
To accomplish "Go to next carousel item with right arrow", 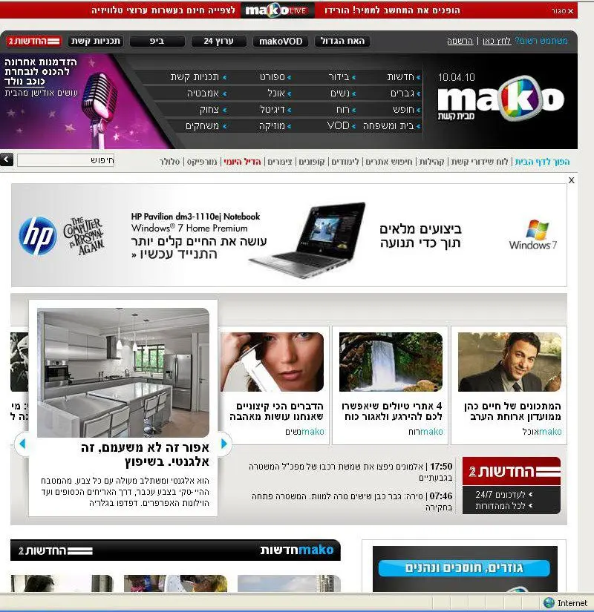I will (224, 444).
